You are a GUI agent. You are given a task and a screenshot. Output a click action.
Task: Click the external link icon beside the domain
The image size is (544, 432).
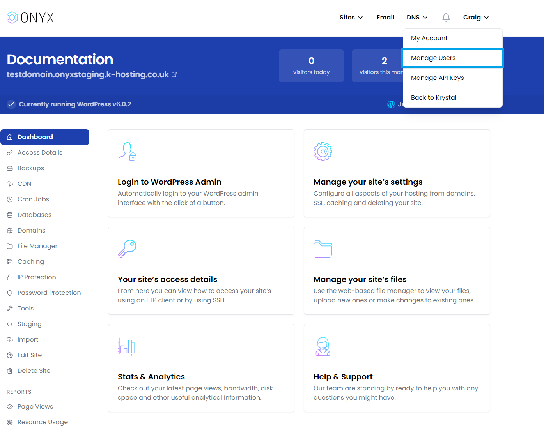(x=174, y=74)
